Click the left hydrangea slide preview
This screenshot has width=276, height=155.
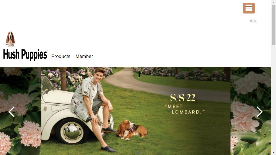tap(20, 111)
